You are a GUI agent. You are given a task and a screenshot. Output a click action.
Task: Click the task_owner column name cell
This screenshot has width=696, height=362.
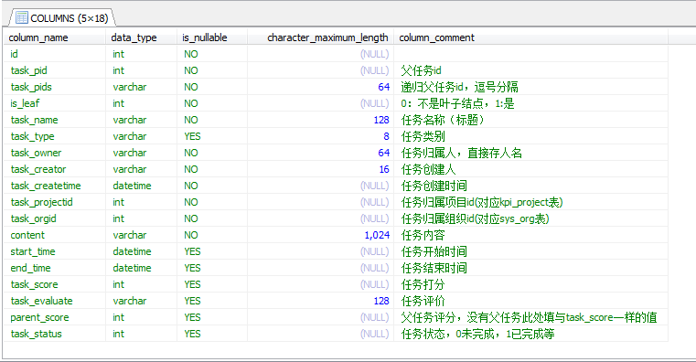pos(55,153)
